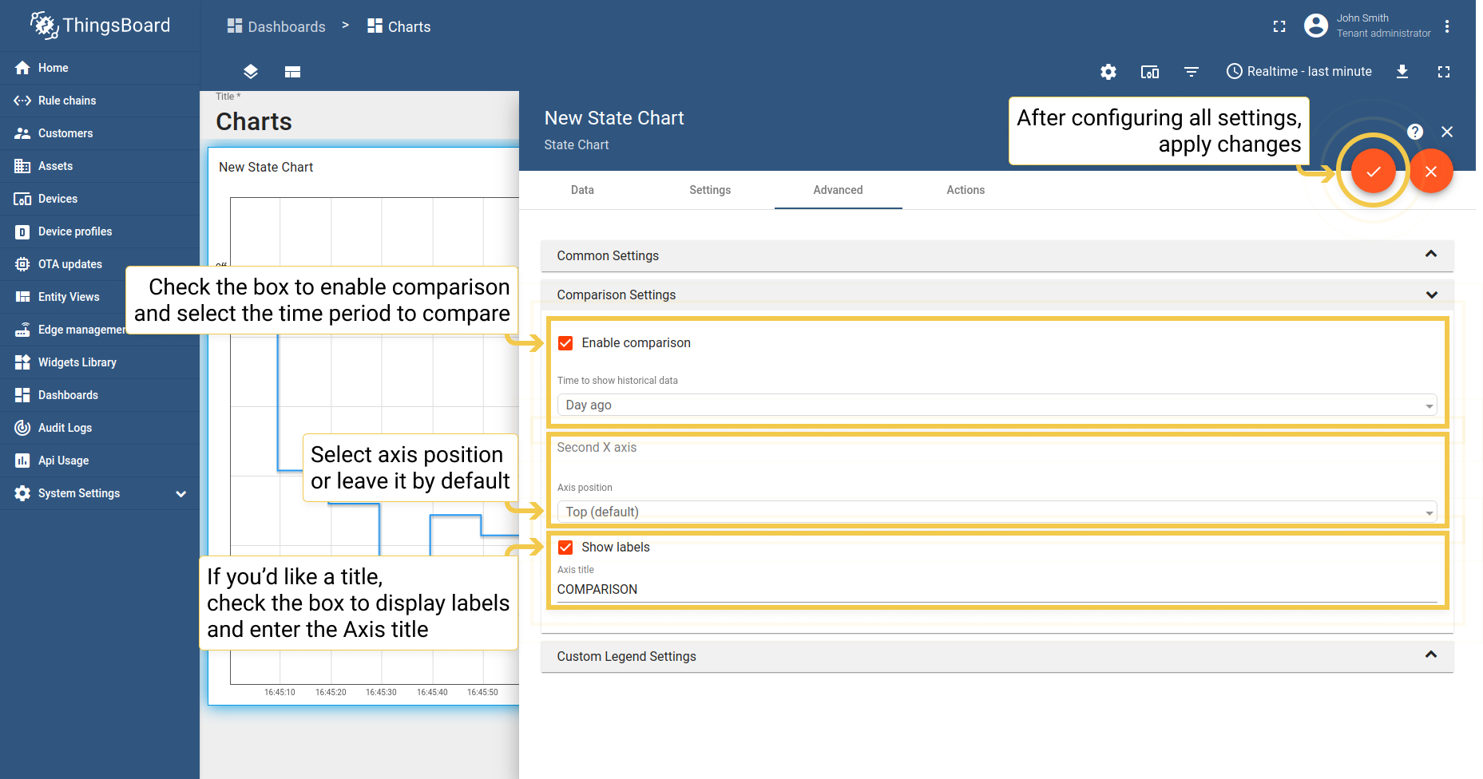Screen dimensions: 1483x779
Task: Switch to the Actions tab
Action: pos(966,190)
